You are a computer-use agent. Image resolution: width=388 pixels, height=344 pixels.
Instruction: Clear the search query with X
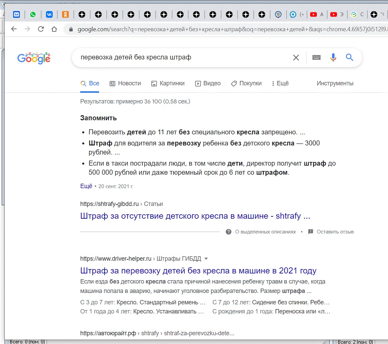(296, 57)
